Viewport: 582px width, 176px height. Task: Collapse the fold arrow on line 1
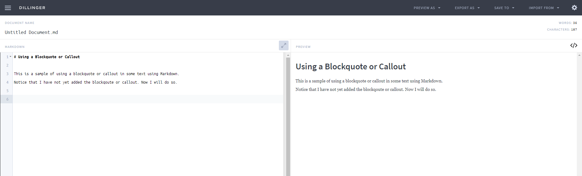click(11, 57)
